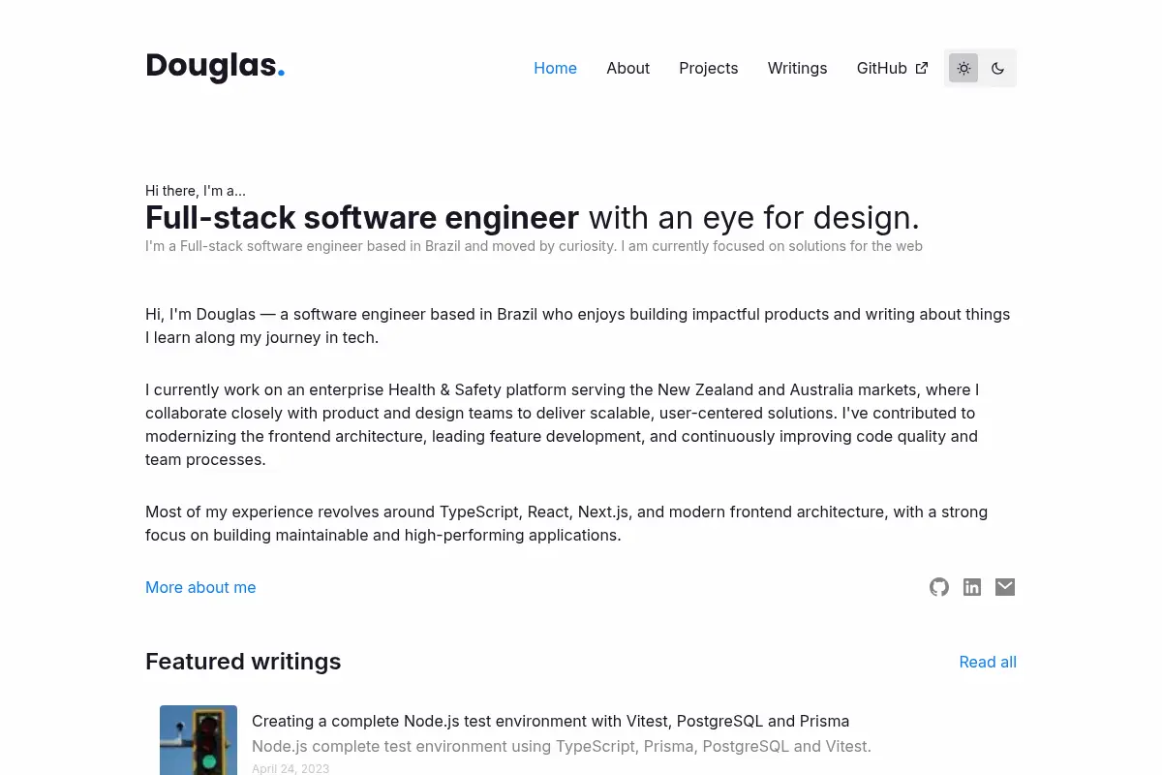Follow the More about me link
Screen dimensions: 1162x775
[x=200, y=587]
